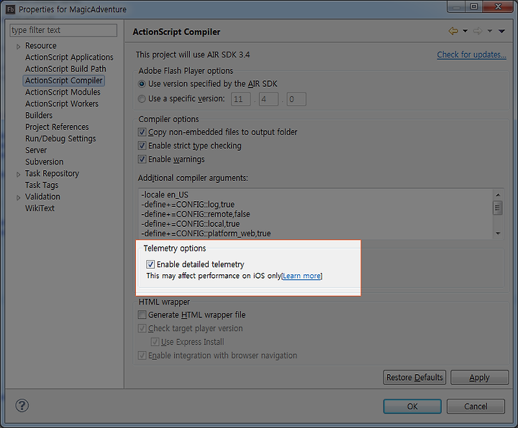Select Subversion in the properties tree

tap(45, 162)
